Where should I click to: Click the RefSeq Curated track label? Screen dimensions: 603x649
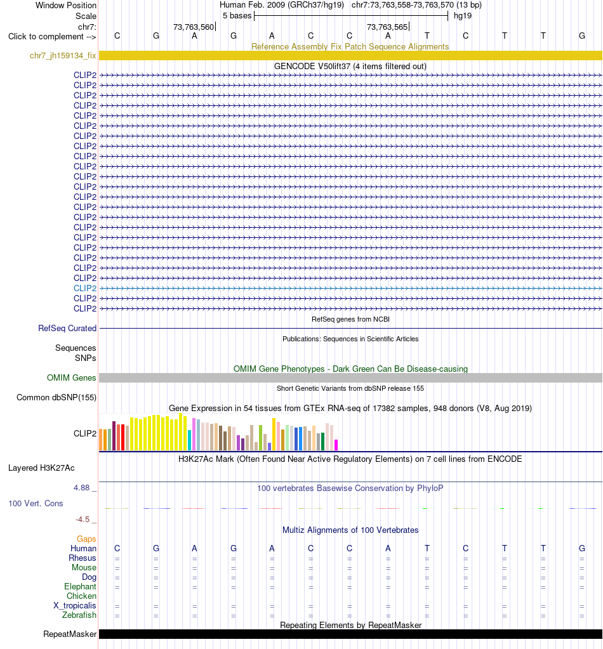pos(67,328)
